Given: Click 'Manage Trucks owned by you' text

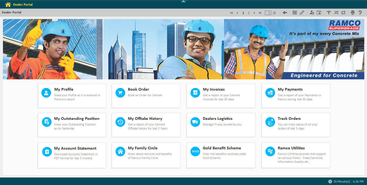Looking at the screenshot, I should [222, 124].
